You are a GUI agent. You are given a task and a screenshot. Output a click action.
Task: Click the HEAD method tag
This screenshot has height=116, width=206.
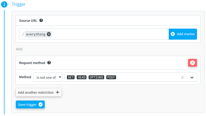point(81,77)
